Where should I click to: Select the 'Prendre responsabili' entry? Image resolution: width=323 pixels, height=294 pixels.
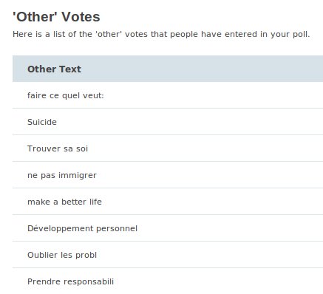pos(168,281)
